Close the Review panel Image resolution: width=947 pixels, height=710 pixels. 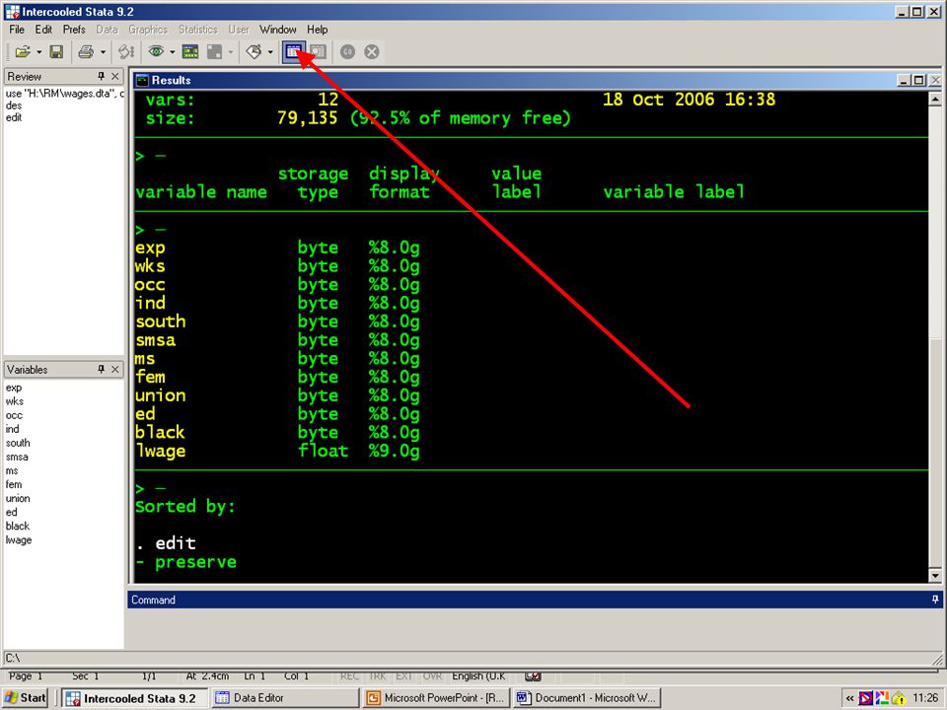coord(114,76)
